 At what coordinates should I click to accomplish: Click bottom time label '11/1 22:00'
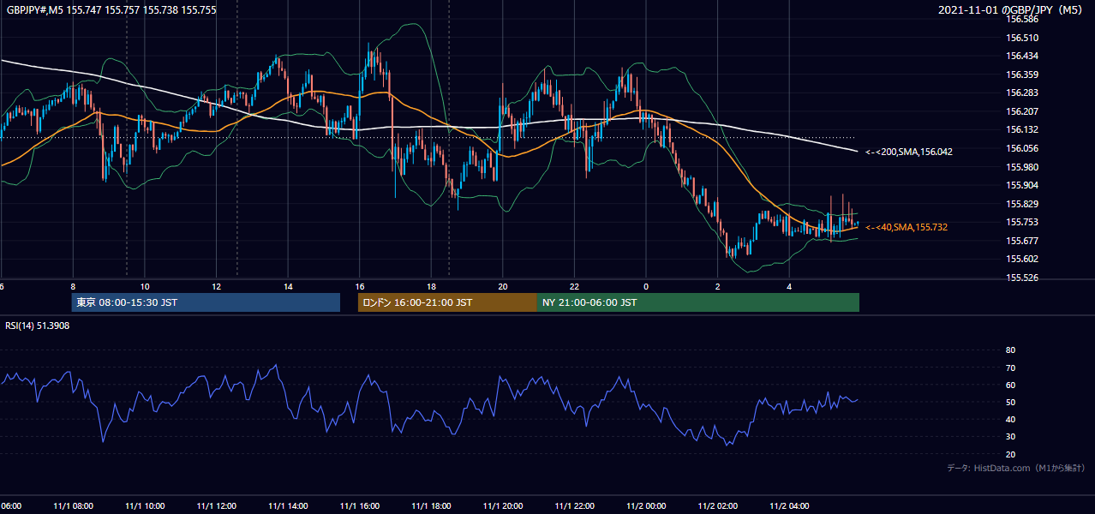574,505
